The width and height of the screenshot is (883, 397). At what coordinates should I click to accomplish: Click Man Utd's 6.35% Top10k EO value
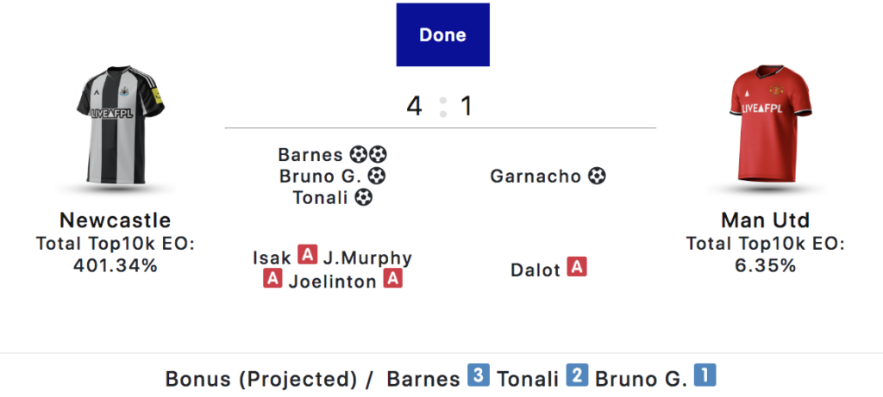pyautogui.click(x=766, y=265)
